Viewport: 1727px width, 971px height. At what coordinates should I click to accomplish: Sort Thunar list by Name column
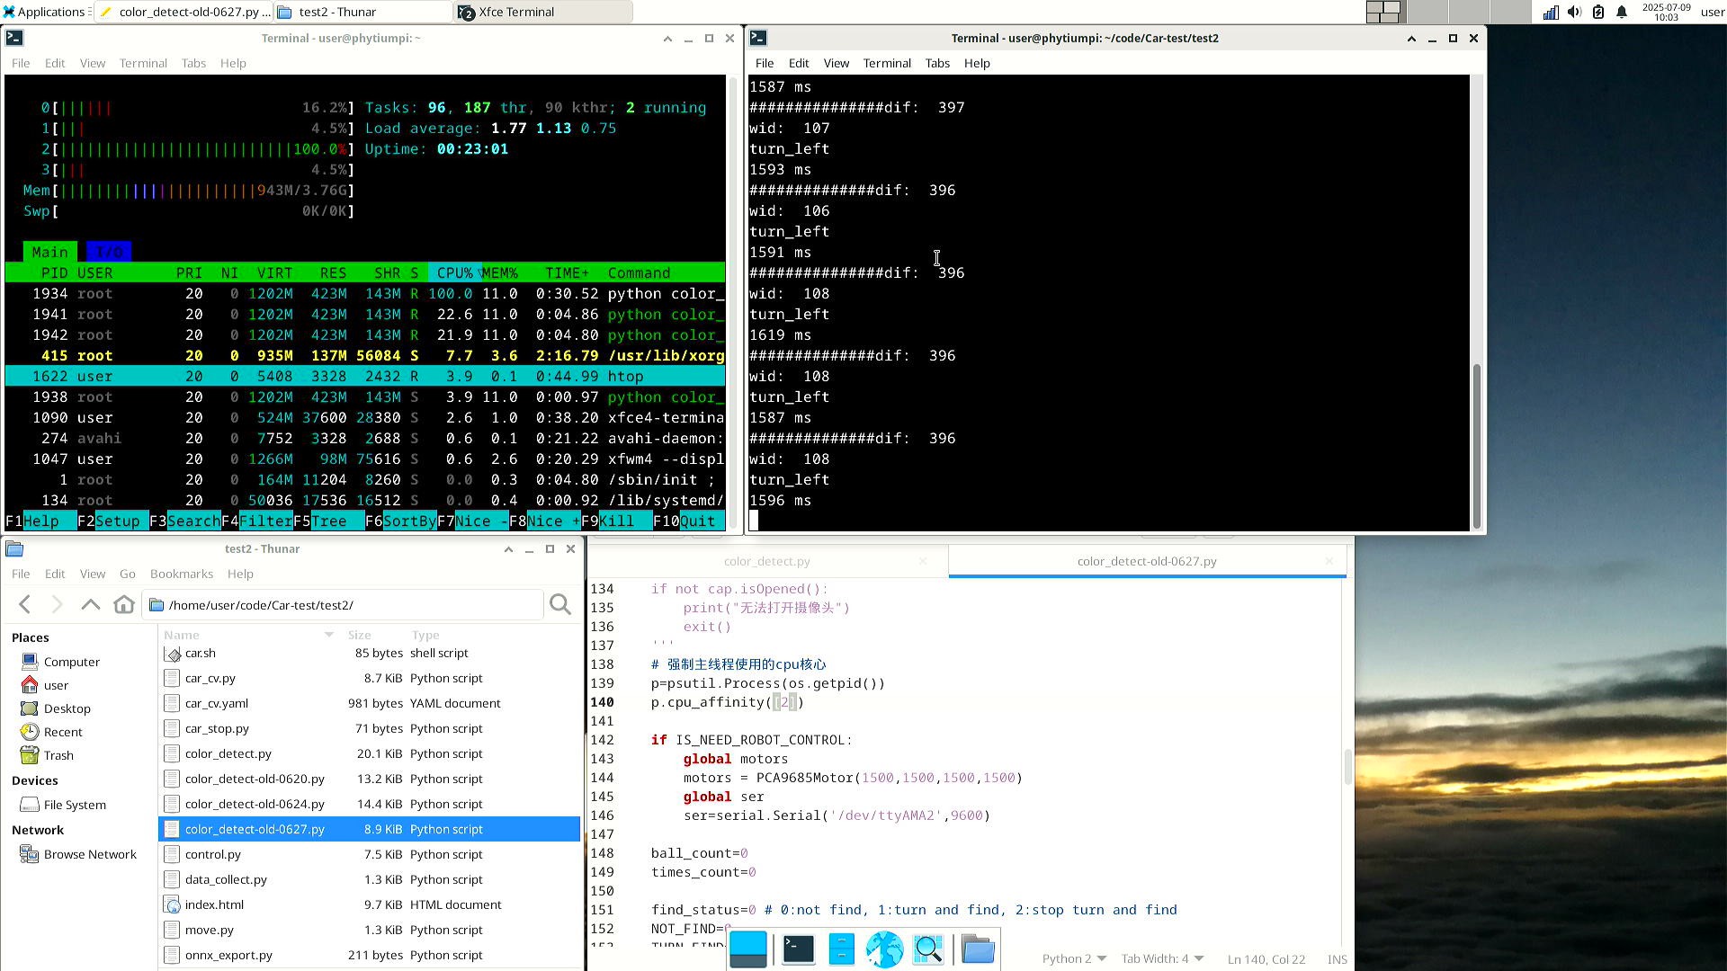point(247,635)
